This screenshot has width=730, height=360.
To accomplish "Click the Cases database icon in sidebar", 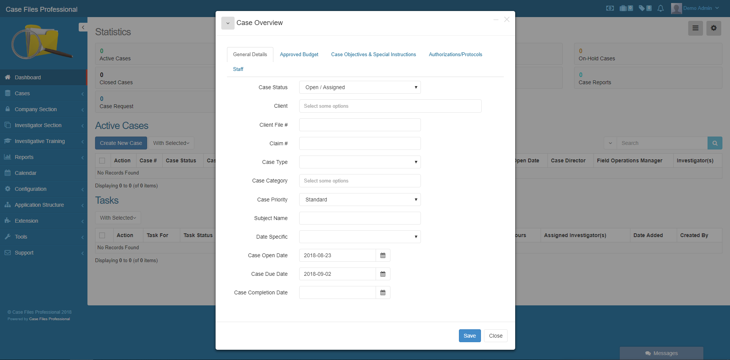I will pos(8,93).
